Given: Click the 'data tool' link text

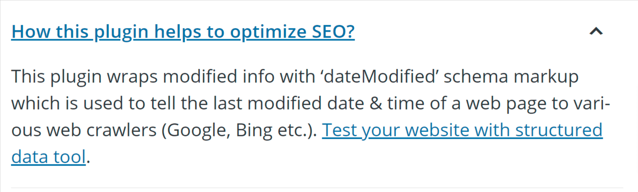Looking at the screenshot, I should tap(48, 157).
